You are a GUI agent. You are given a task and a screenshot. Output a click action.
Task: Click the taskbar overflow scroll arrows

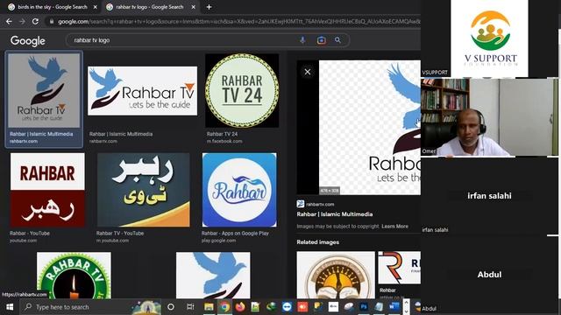(406, 307)
